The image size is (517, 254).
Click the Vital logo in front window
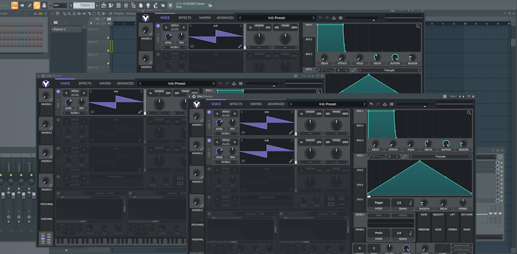coord(196,104)
